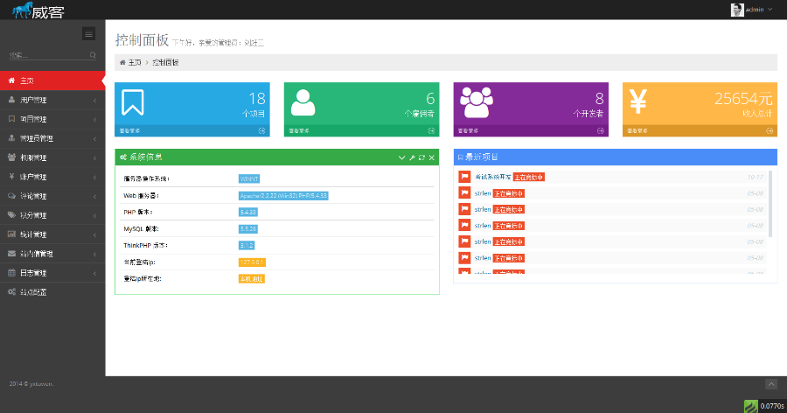Click the 账户管理 yen icon in sidebar
Image resolution: width=787 pixels, height=413 pixels.
point(11,177)
